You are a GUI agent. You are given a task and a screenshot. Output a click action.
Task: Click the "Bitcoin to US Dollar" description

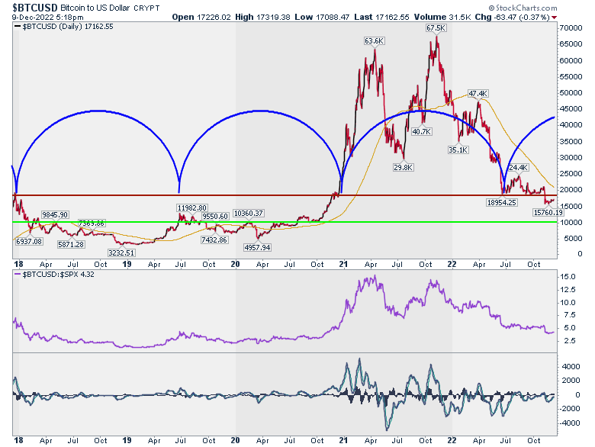95,8
